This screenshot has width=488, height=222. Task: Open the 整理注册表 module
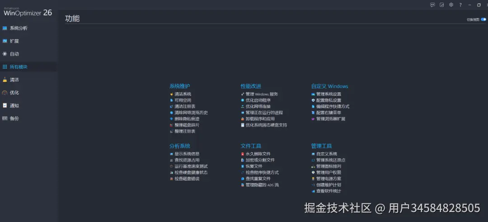[185, 132]
